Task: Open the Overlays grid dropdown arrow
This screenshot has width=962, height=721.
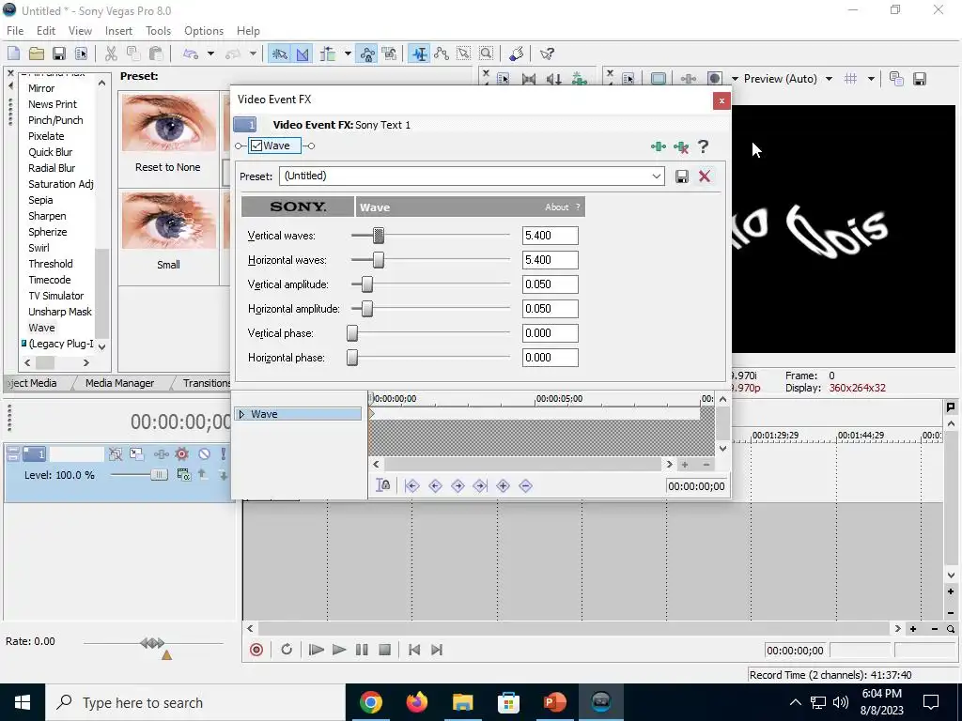Action: (871, 79)
